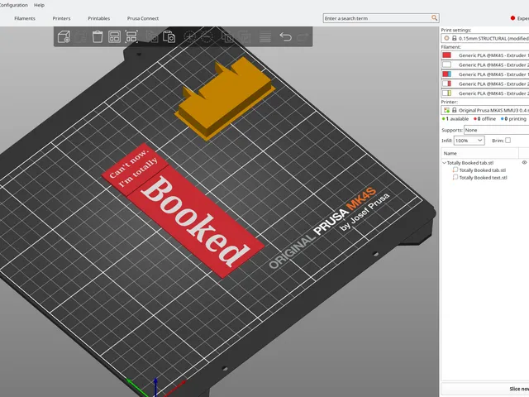Click the red-blue filament color swatch

pos(446,74)
